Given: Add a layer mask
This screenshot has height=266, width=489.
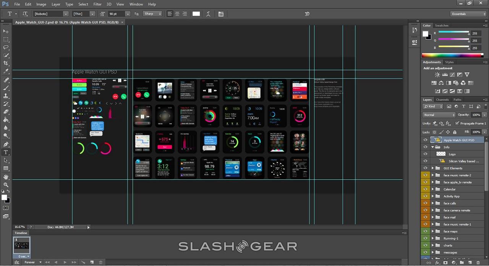Looking at the screenshot, I should (x=445, y=263).
